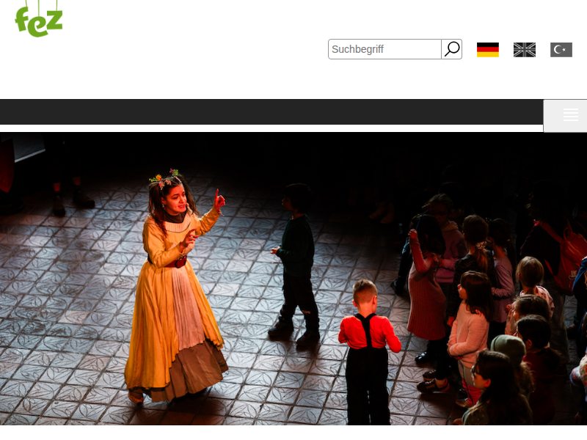The image size is (587, 440).
Task: Click the black boots of standing child
Action: click(293, 331)
